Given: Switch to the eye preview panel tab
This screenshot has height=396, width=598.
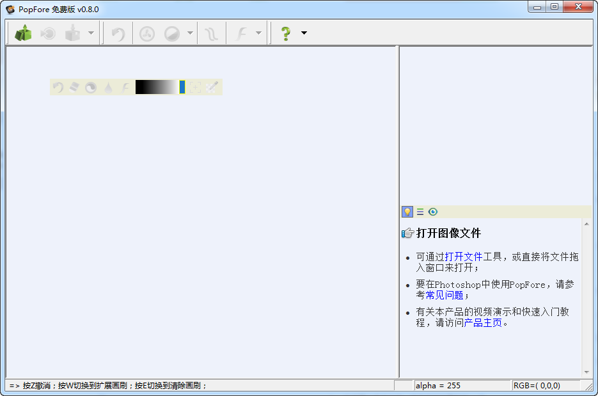Looking at the screenshot, I should click(x=433, y=212).
